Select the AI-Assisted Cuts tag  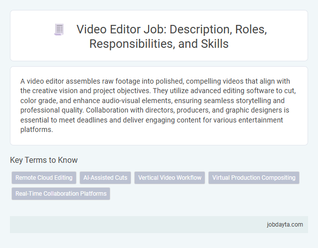pyautogui.click(x=105, y=178)
